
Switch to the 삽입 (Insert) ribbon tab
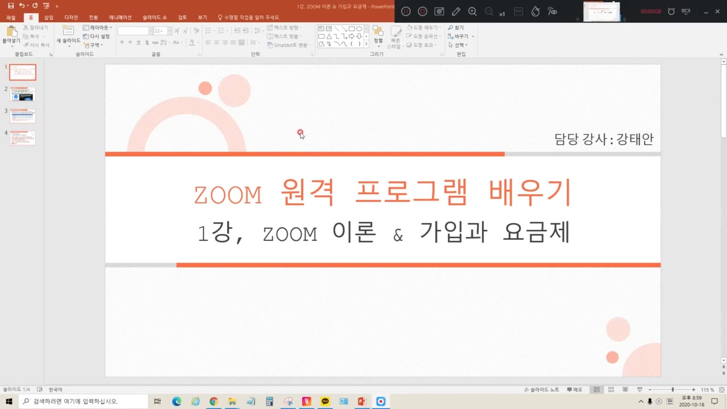[x=48, y=17]
